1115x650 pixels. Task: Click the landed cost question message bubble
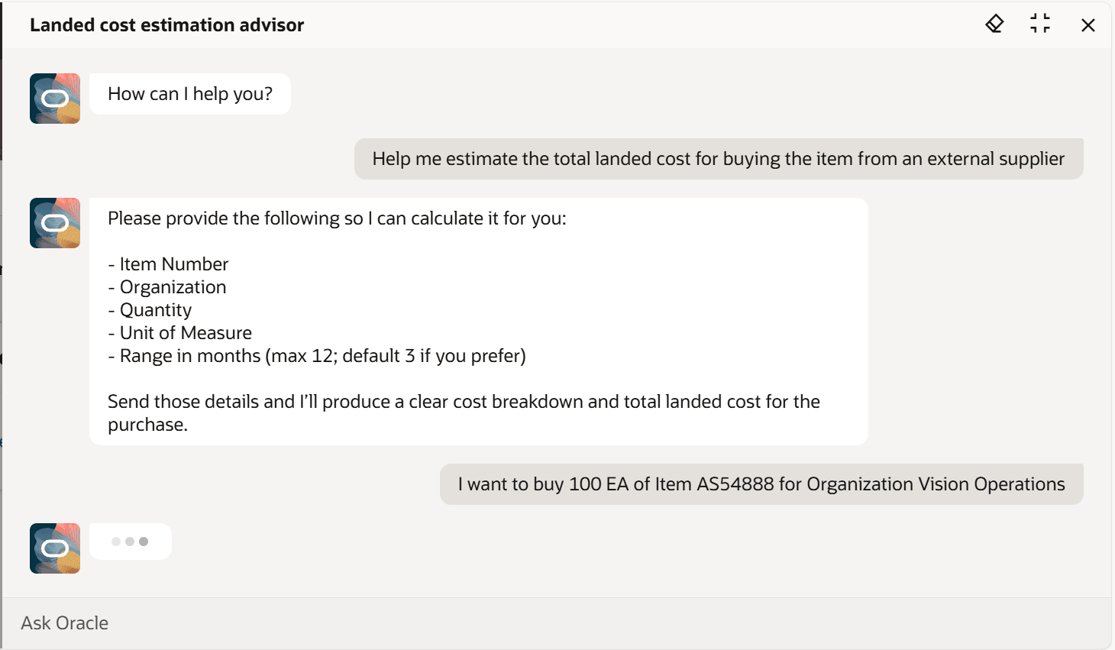pyautogui.click(x=718, y=158)
